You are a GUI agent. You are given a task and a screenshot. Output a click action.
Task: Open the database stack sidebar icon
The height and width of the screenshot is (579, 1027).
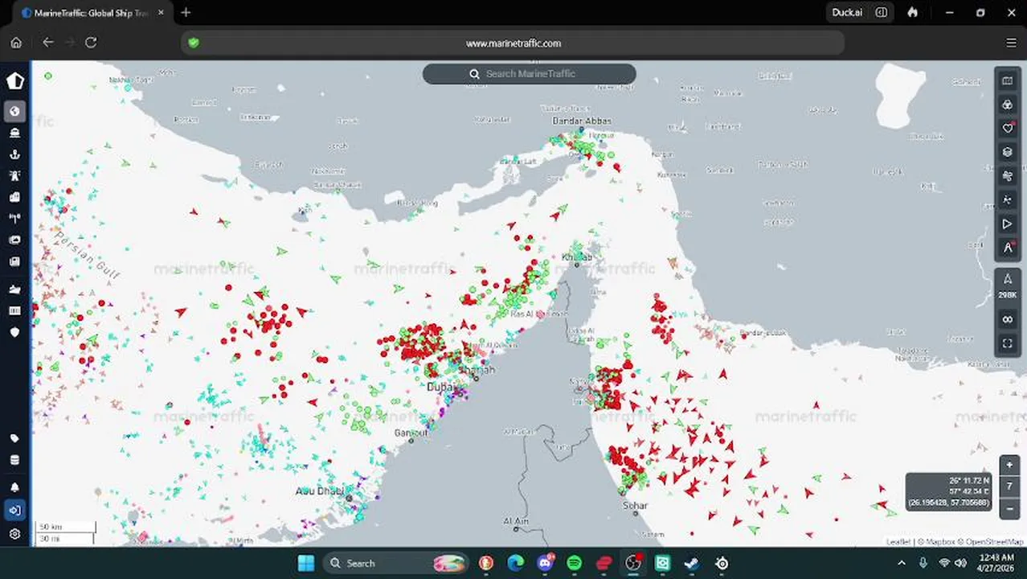click(x=14, y=460)
